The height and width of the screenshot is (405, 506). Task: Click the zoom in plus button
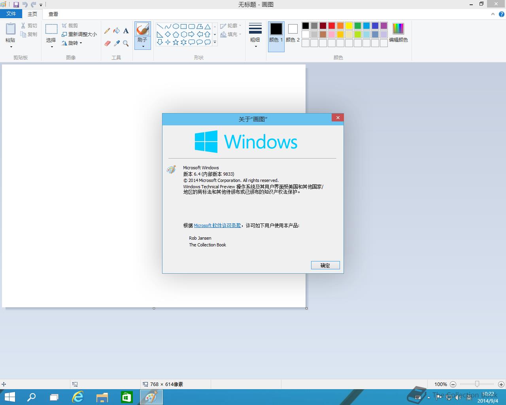[501, 384]
